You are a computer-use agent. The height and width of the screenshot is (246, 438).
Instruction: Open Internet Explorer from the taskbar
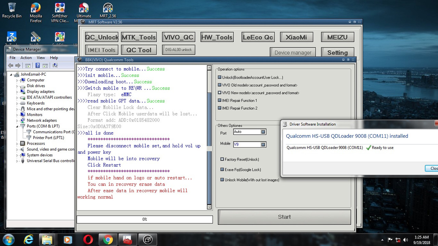(x=28, y=240)
